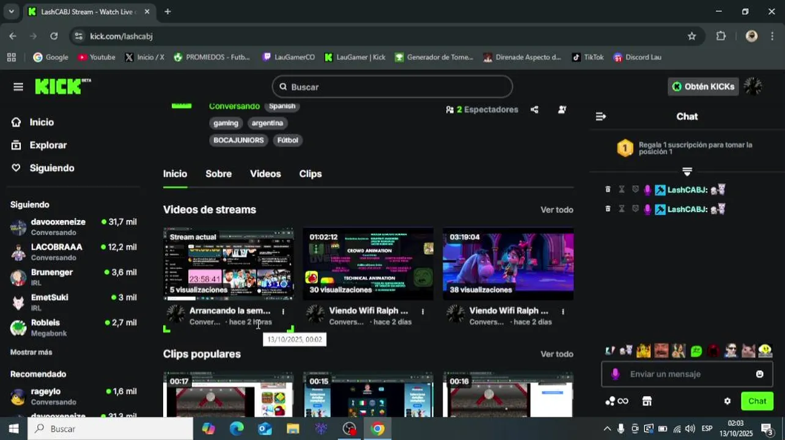Click the cat face emote

tap(748, 351)
